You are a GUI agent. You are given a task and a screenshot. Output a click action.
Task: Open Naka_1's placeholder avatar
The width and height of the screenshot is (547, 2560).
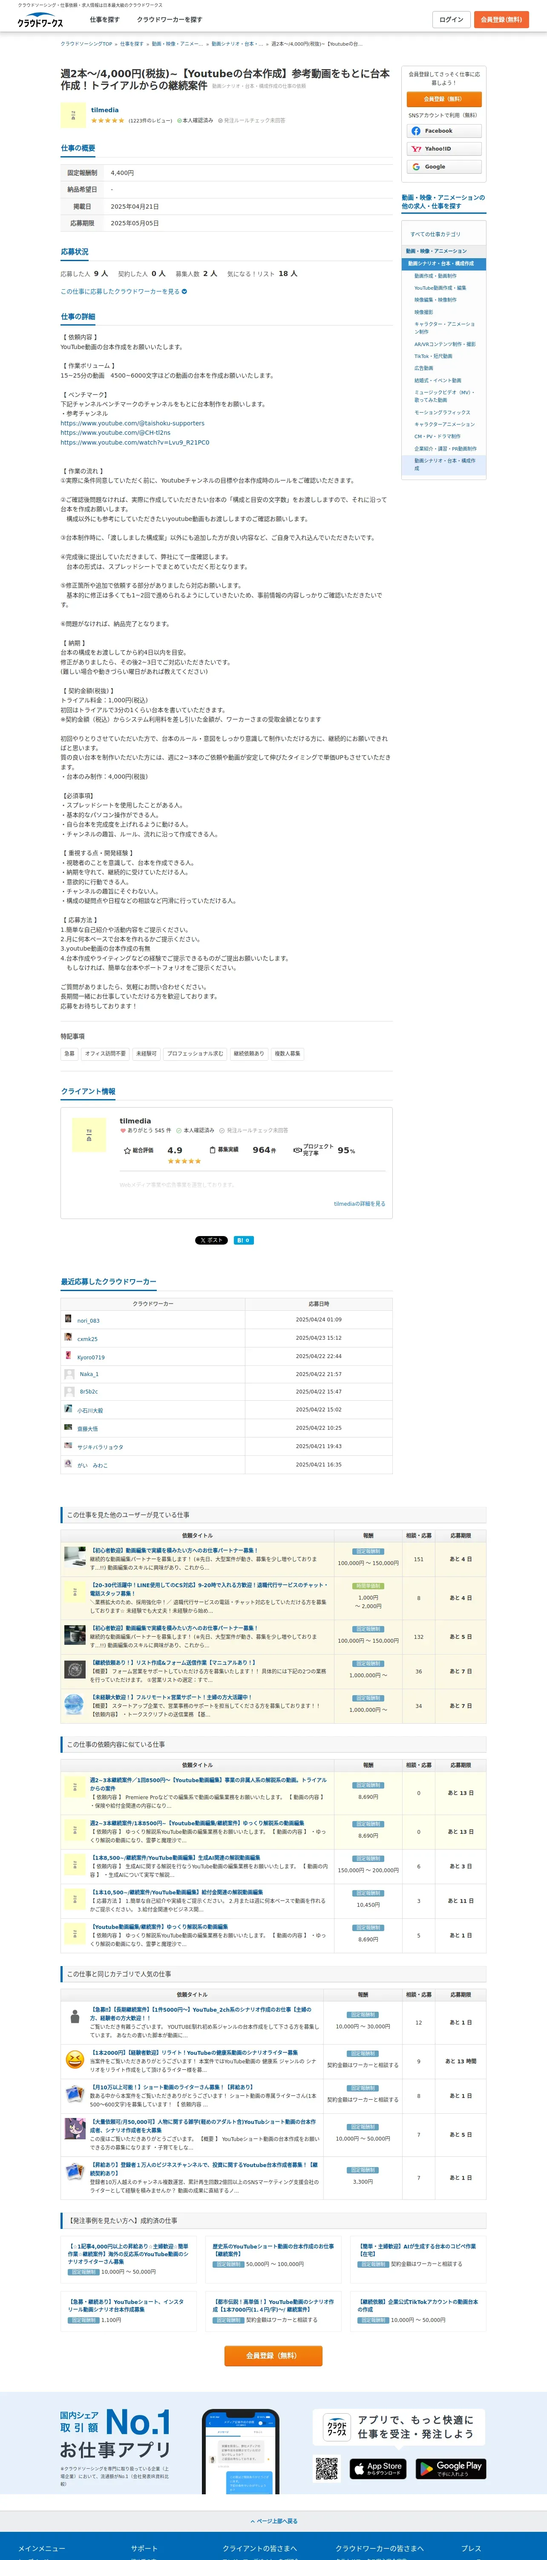pyautogui.click(x=69, y=1373)
